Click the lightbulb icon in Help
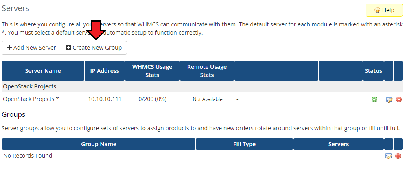405x169 pixels. [x=377, y=11]
